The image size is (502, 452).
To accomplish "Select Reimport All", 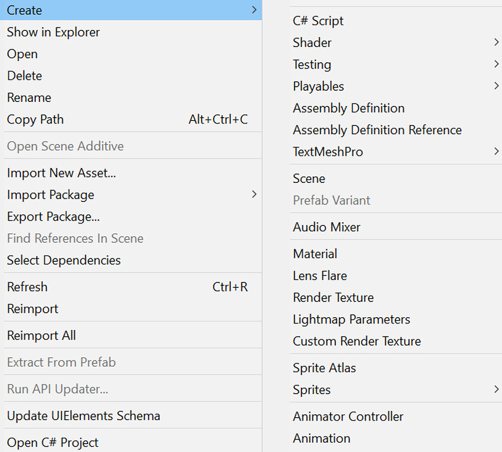I will click(41, 336).
